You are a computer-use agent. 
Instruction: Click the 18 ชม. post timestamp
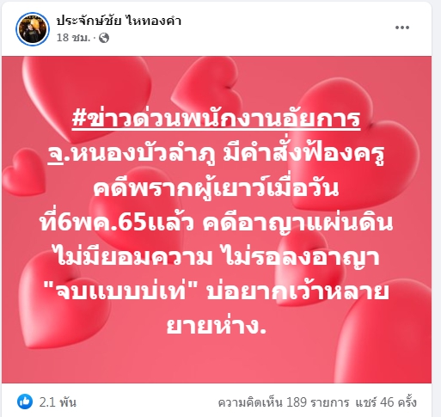(73, 38)
